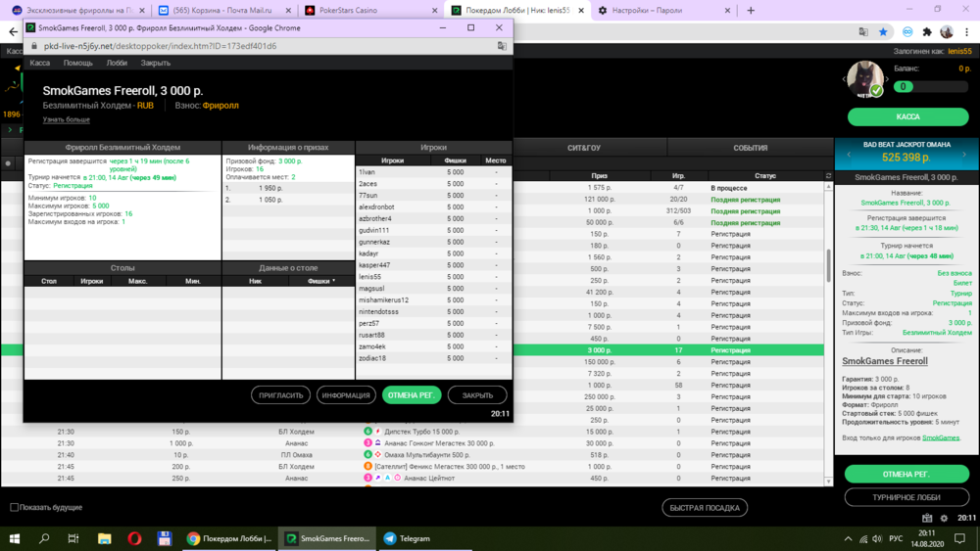Open lobby settings gear icon

[944, 518]
